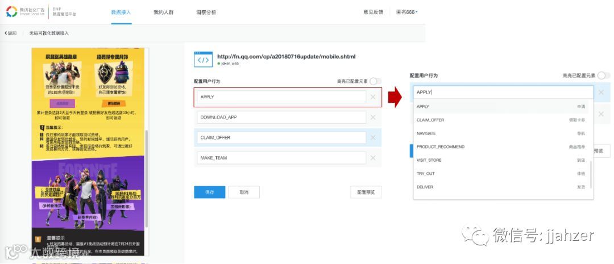
Task: Click the 意见反馈 link
Action: pos(373,12)
